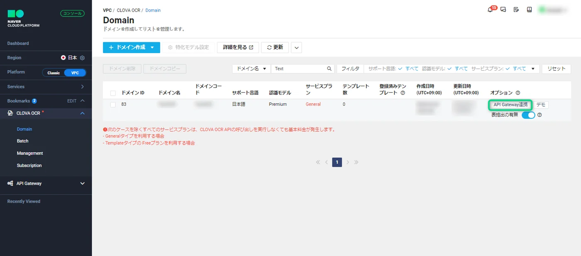
Task: Go to Subscription in sidebar
Action: pyautogui.click(x=29, y=166)
